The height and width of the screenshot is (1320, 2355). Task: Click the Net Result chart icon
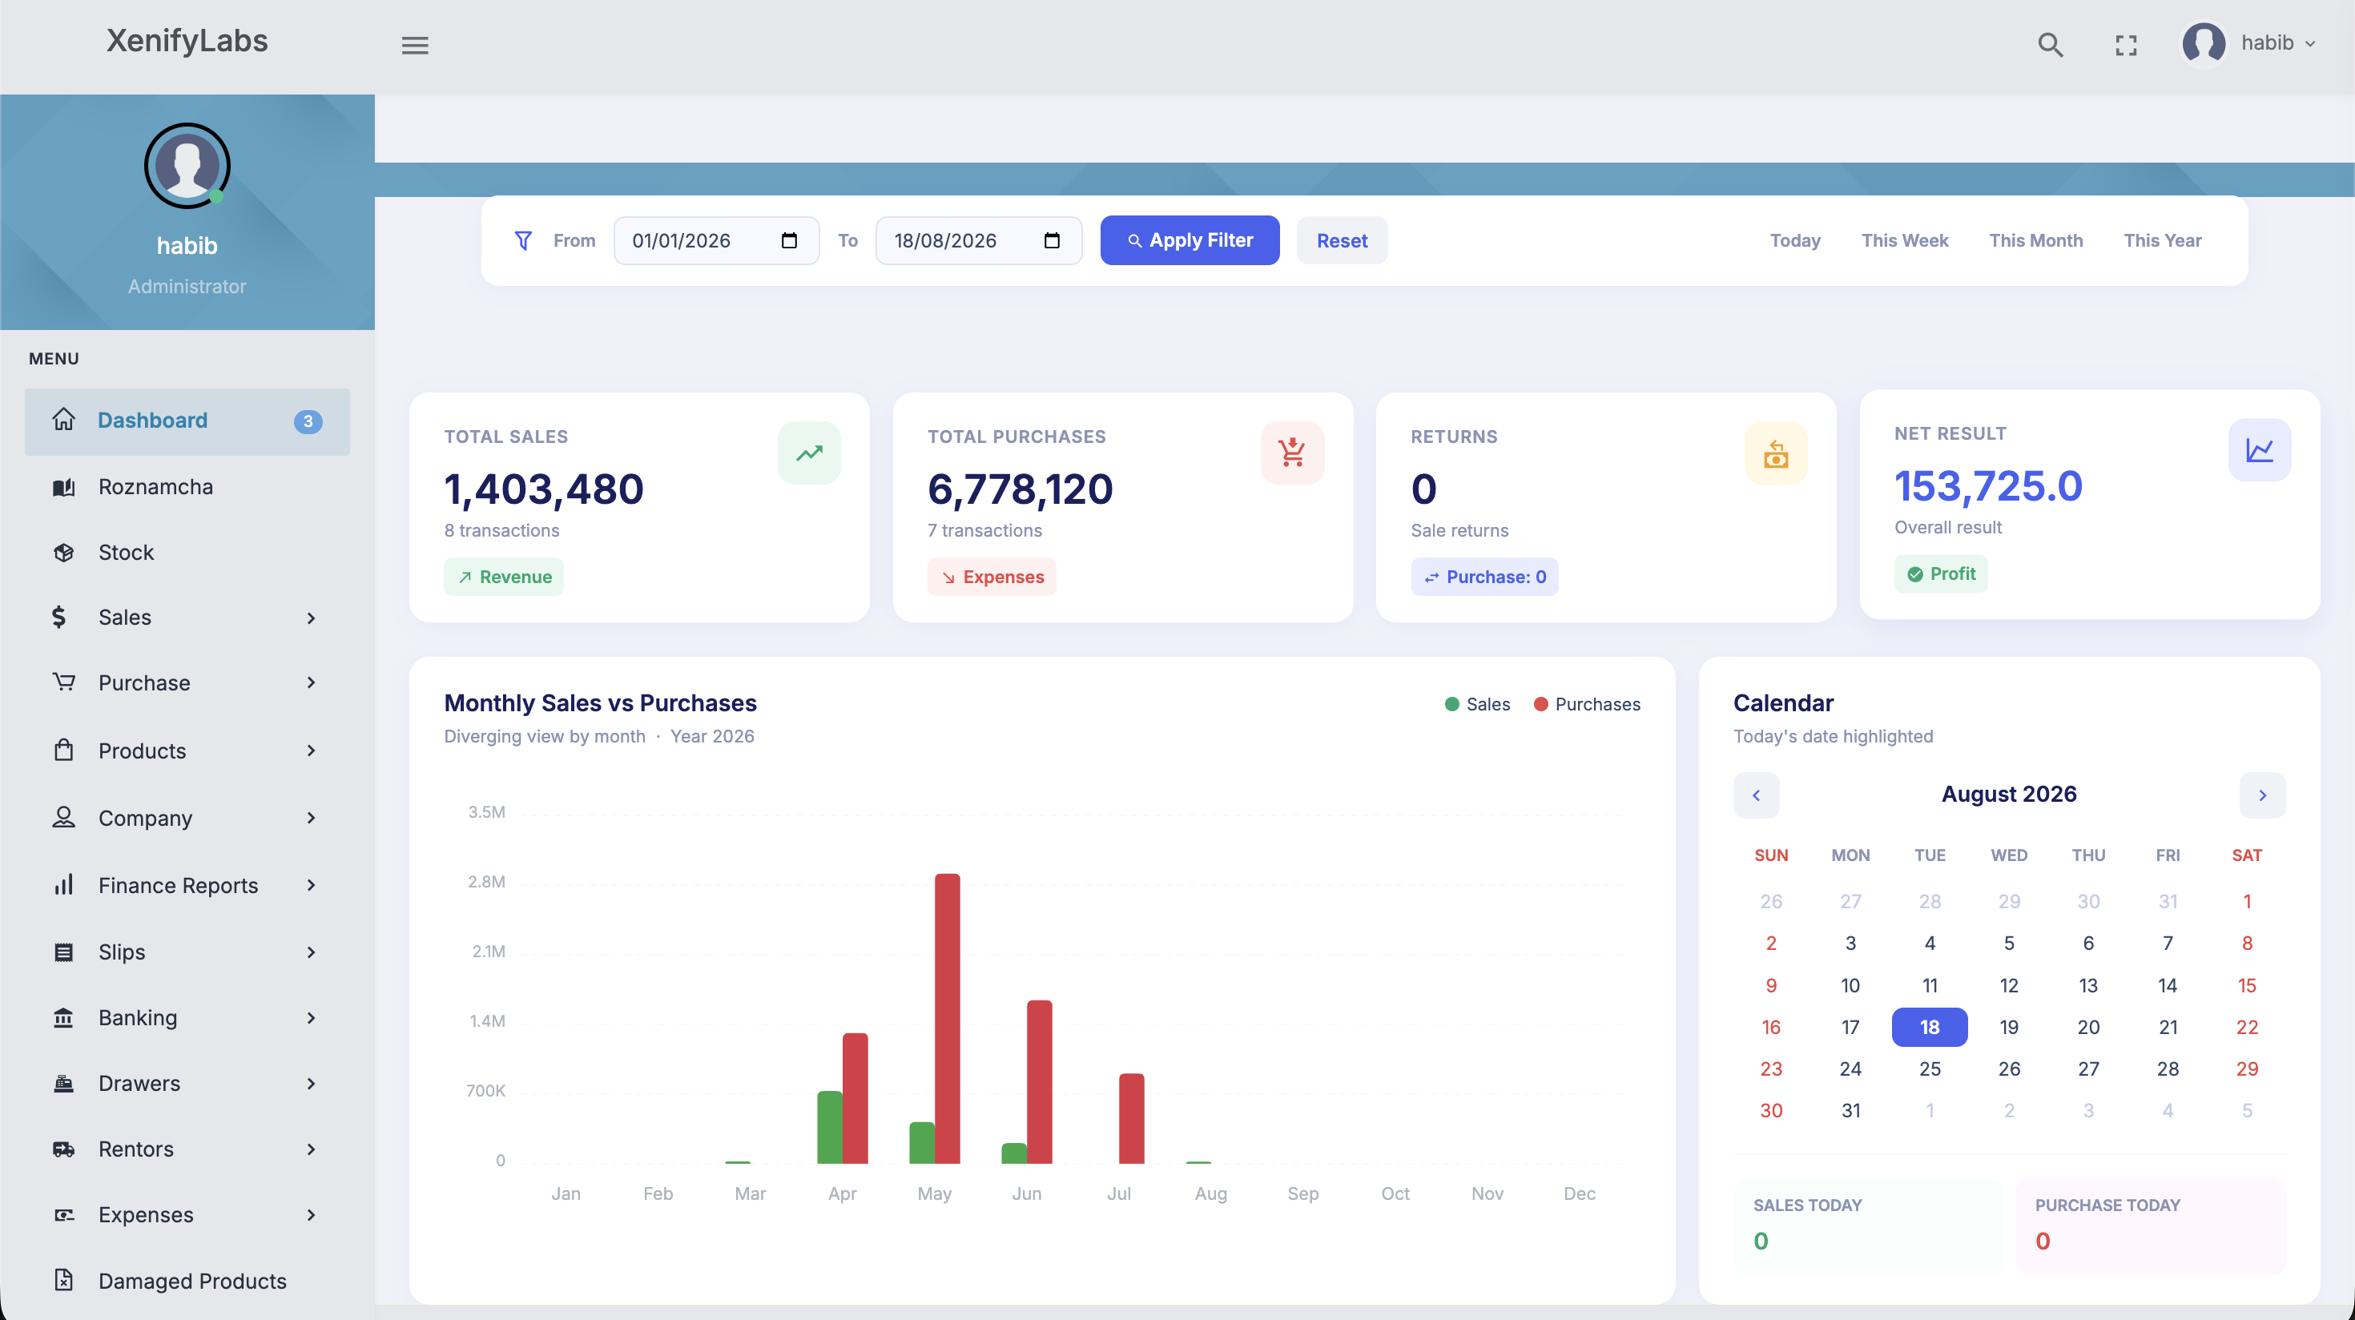coord(2259,450)
